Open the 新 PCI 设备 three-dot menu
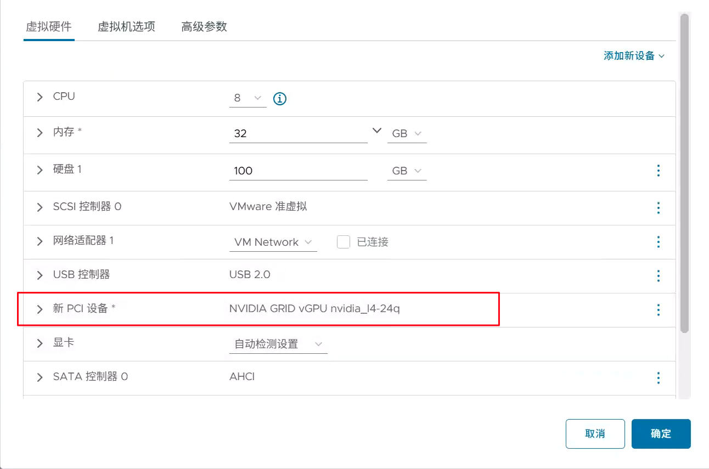 tap(658, 310)
